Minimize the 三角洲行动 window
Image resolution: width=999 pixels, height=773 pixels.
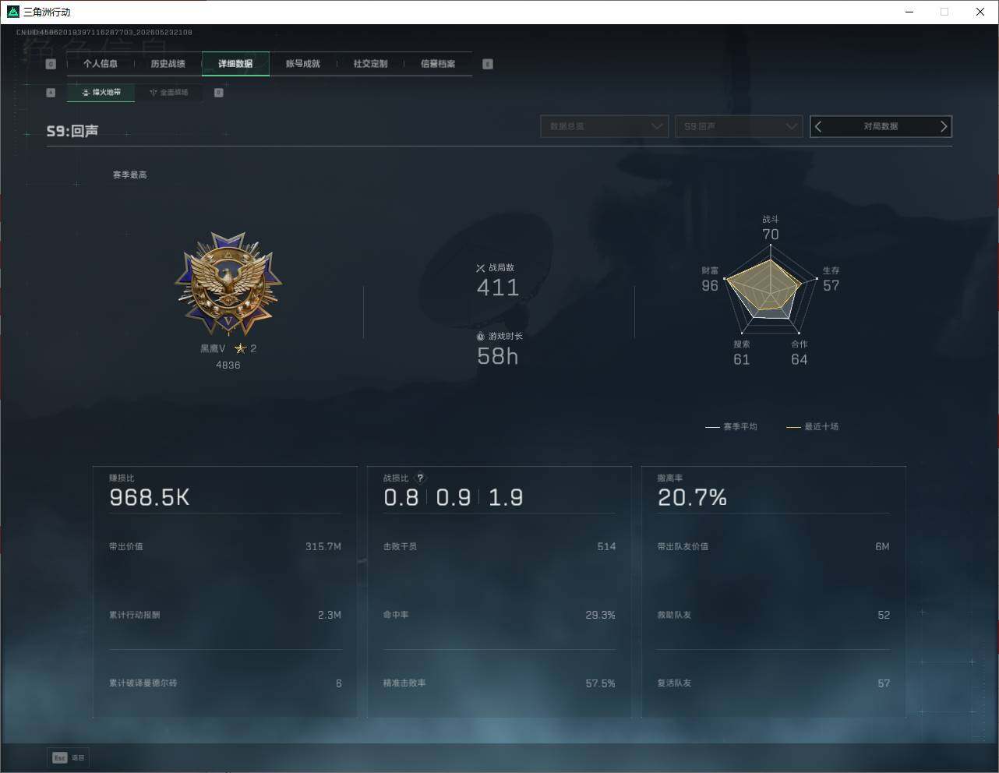[909, 12]
